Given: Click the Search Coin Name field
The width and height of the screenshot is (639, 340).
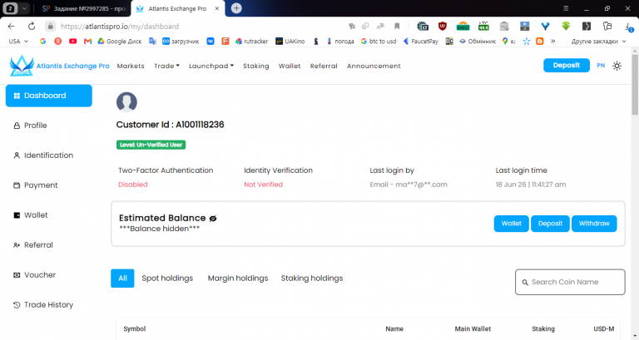Looking at the screenshot, I should [x=570, y=282].
